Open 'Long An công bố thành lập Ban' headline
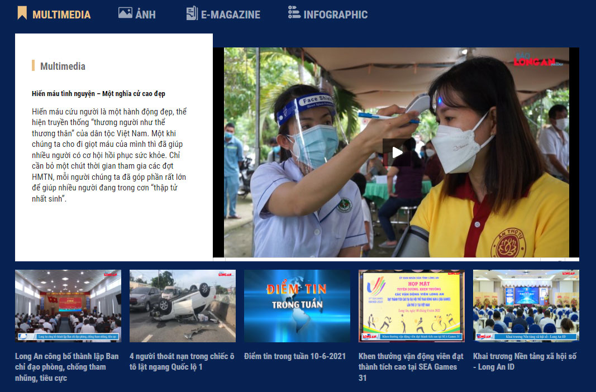 pos(66,367)
